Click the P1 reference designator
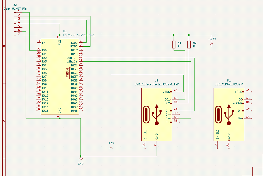The width and height of the screenshot is (263, 176). (229, 80)
